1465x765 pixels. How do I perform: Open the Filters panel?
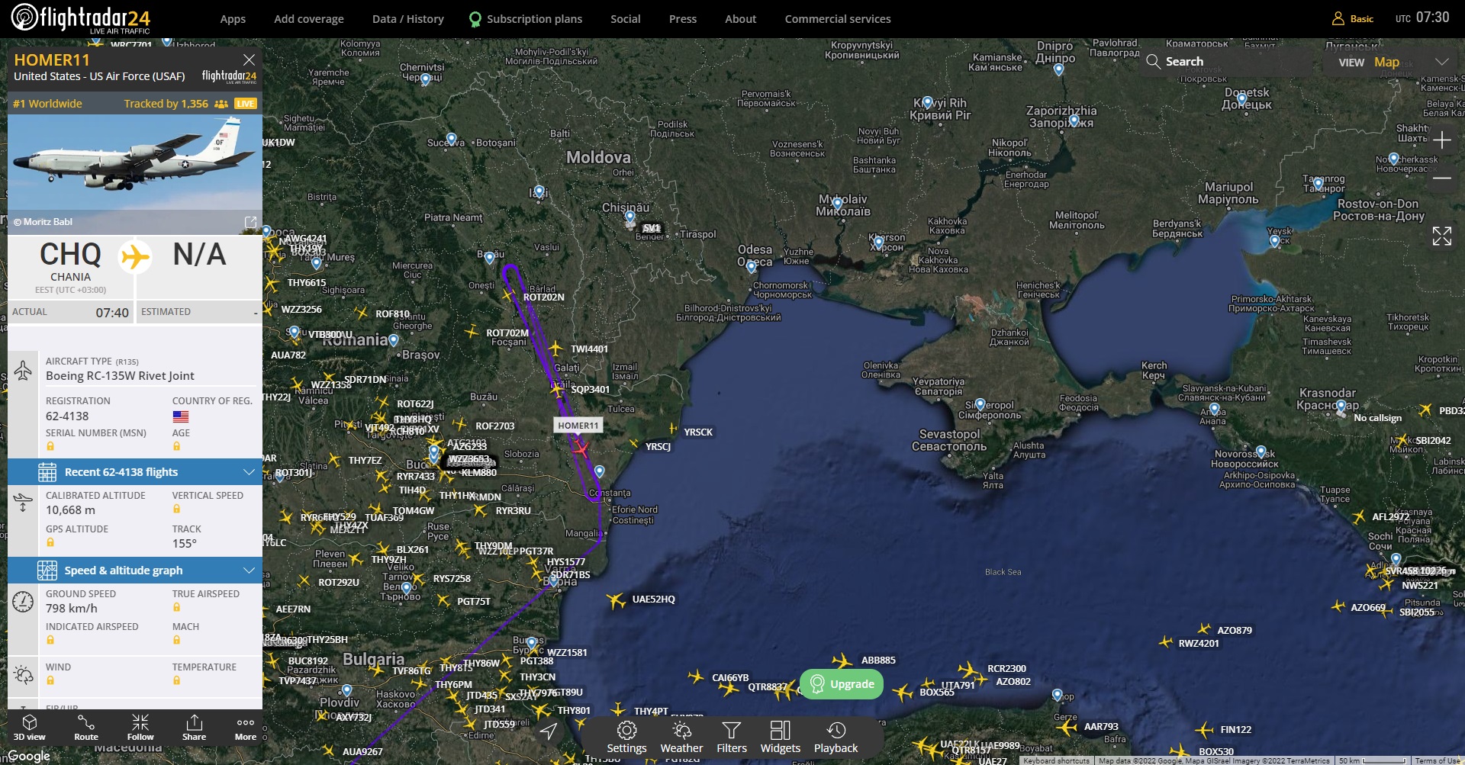point(731,738)
